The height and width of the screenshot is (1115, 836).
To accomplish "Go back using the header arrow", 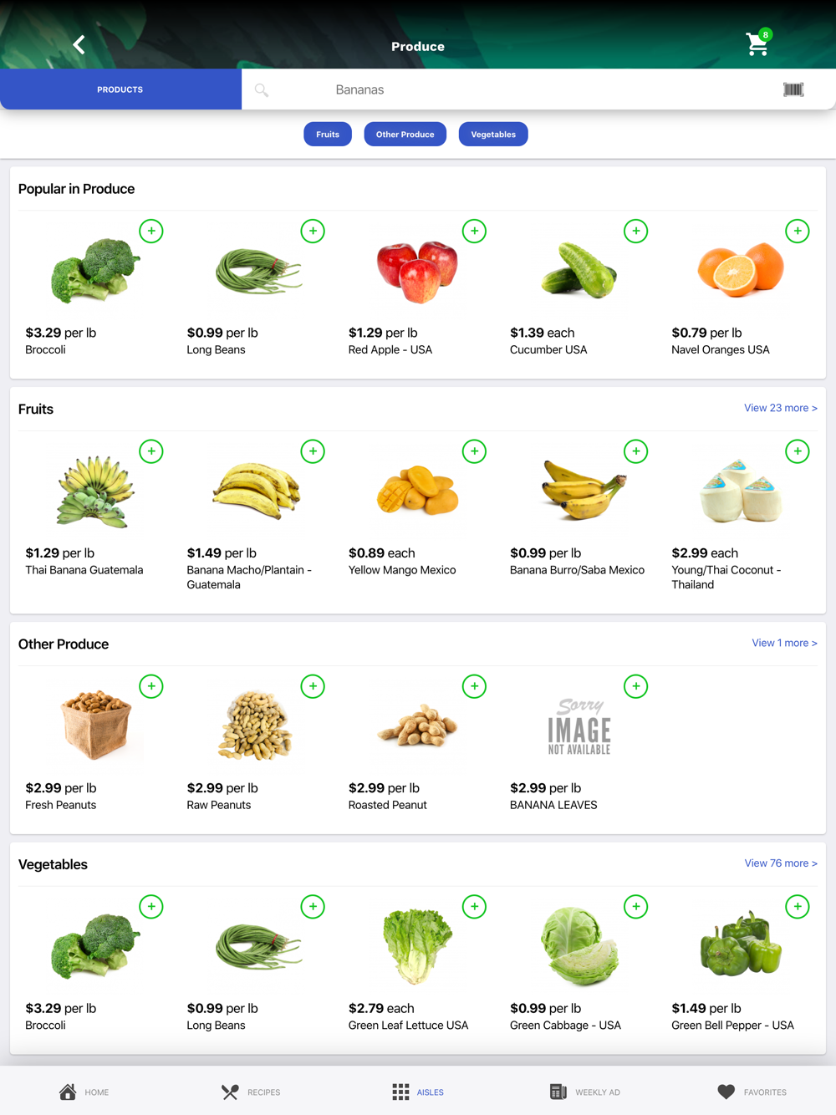I will [79, 44].
